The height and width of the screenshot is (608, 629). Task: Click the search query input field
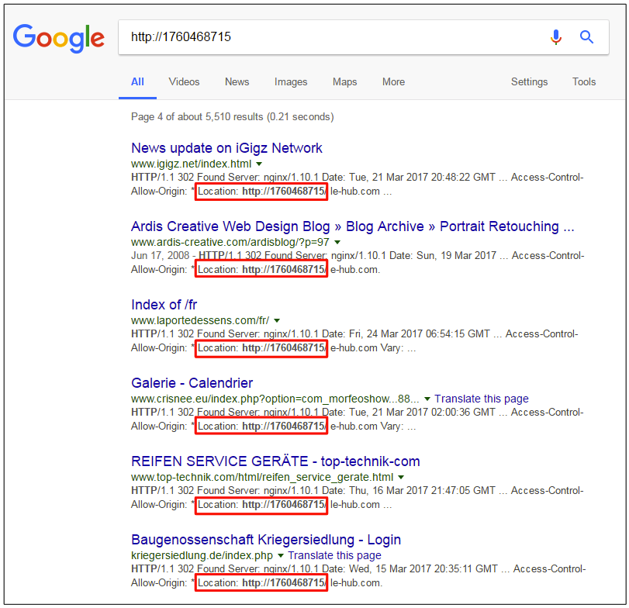(326, 37)
